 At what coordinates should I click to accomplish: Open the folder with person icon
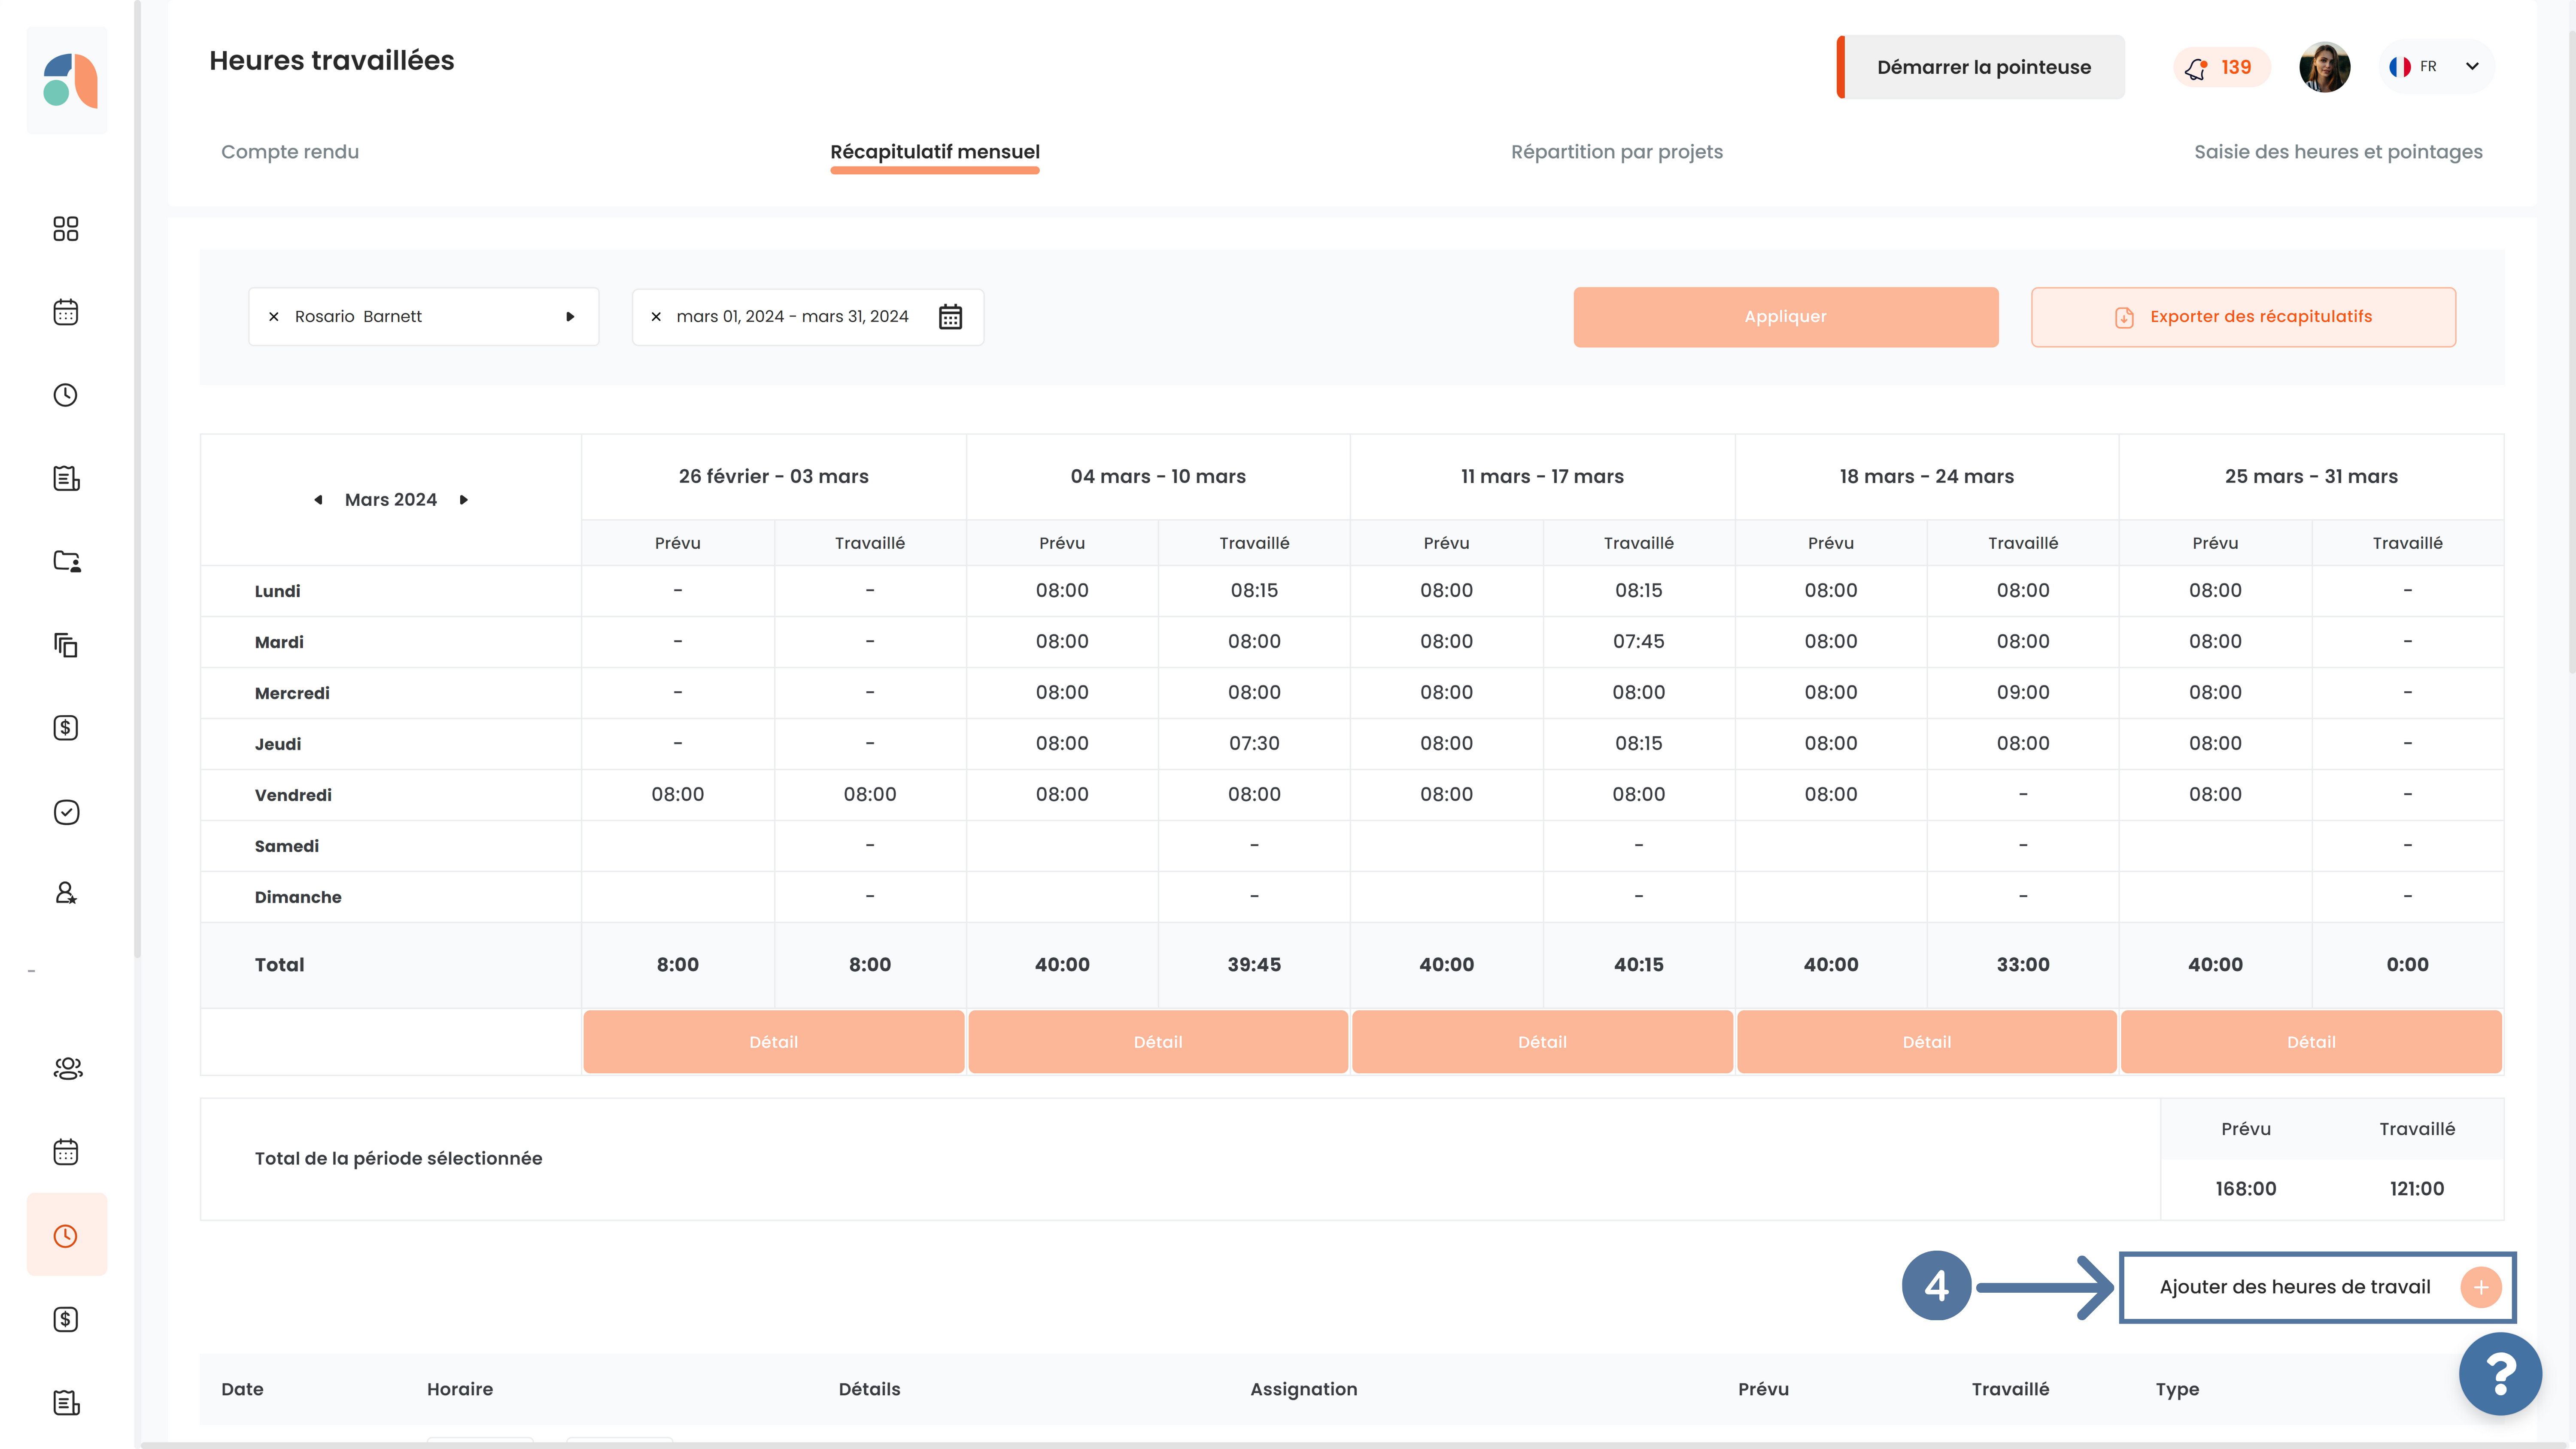click(66, 561)
